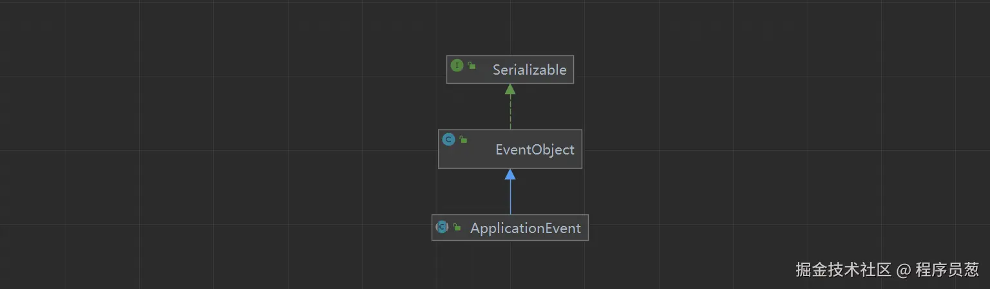The height and width of the screenshot is (289, 990).
Task: Click empty dark grid canvas to deselect
Action: [193, 161]
